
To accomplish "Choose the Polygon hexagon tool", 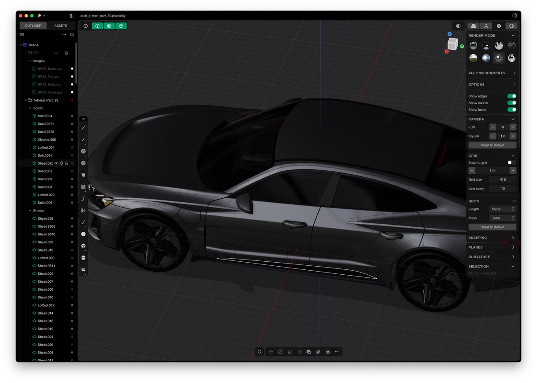I will click(83, 163).
